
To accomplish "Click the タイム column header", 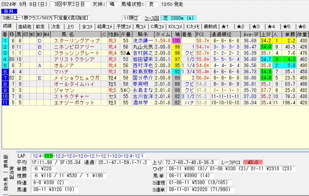I will (x=163, y=34).
